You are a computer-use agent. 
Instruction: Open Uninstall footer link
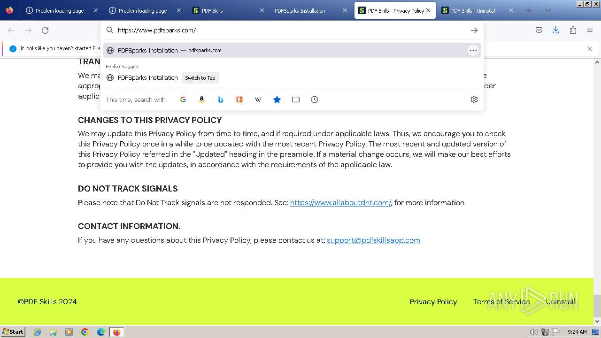pos(561,302)
